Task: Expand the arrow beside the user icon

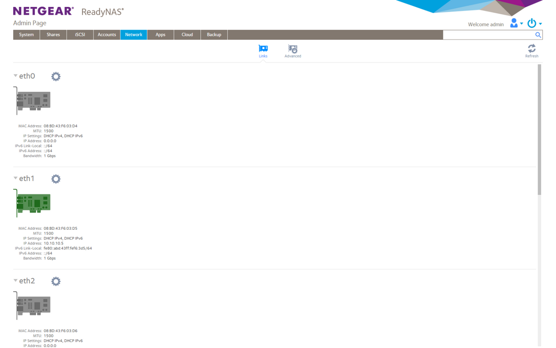Action: [x=522, y=24]
